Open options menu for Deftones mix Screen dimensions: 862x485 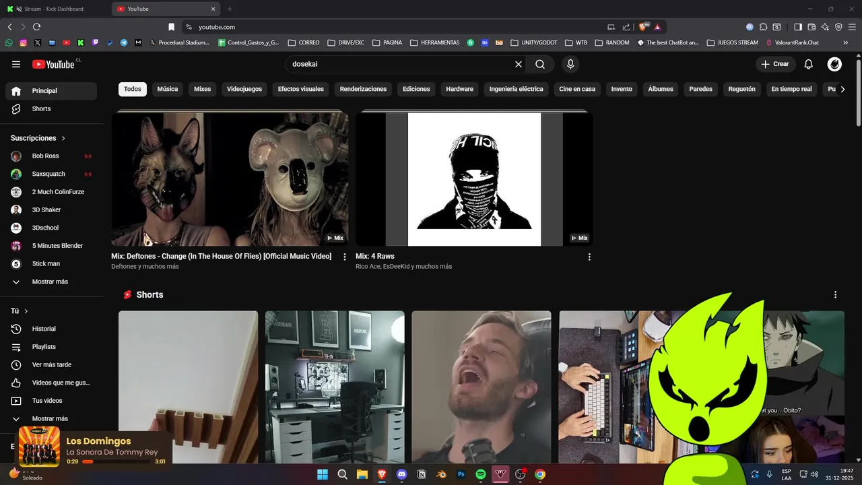click(x=345, y=257)
